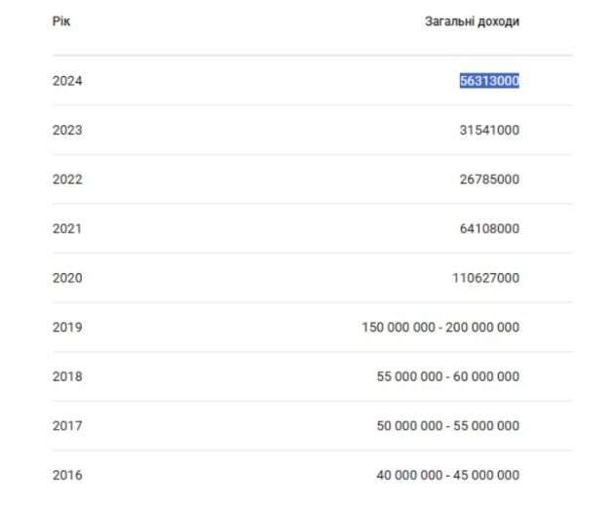This screenshot has width=612, height=509.
Task: Click the "Загальні доходи" column header
Action: (472, 21)
